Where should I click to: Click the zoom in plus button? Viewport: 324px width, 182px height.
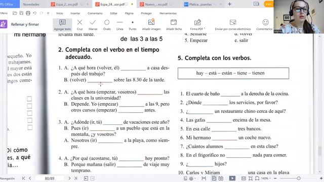point(321,178)
